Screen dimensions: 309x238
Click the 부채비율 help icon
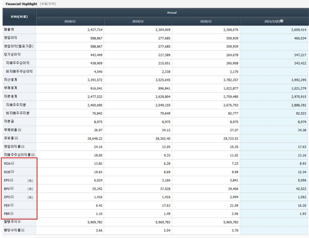click(x=20, y=130)
